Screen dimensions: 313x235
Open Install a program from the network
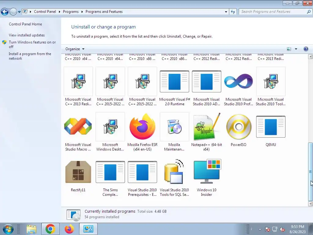(30, 56)
